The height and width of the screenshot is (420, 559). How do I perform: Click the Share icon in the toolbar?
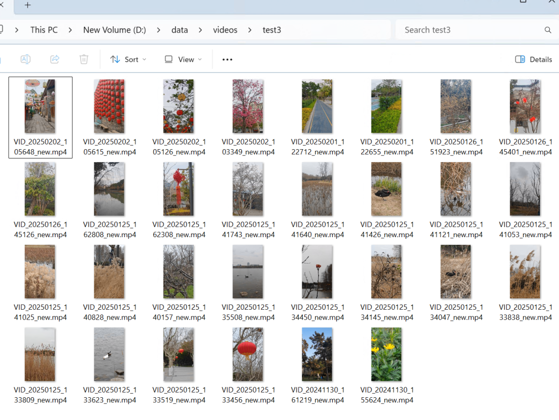(x=54, y=60)
